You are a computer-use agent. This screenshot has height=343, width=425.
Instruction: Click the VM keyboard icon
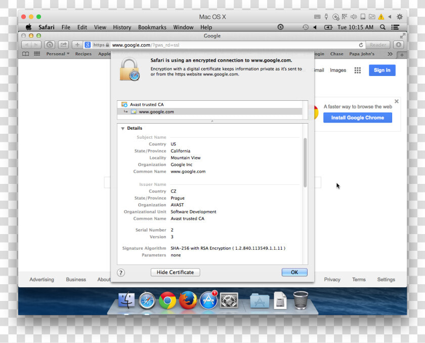point(317,17)
